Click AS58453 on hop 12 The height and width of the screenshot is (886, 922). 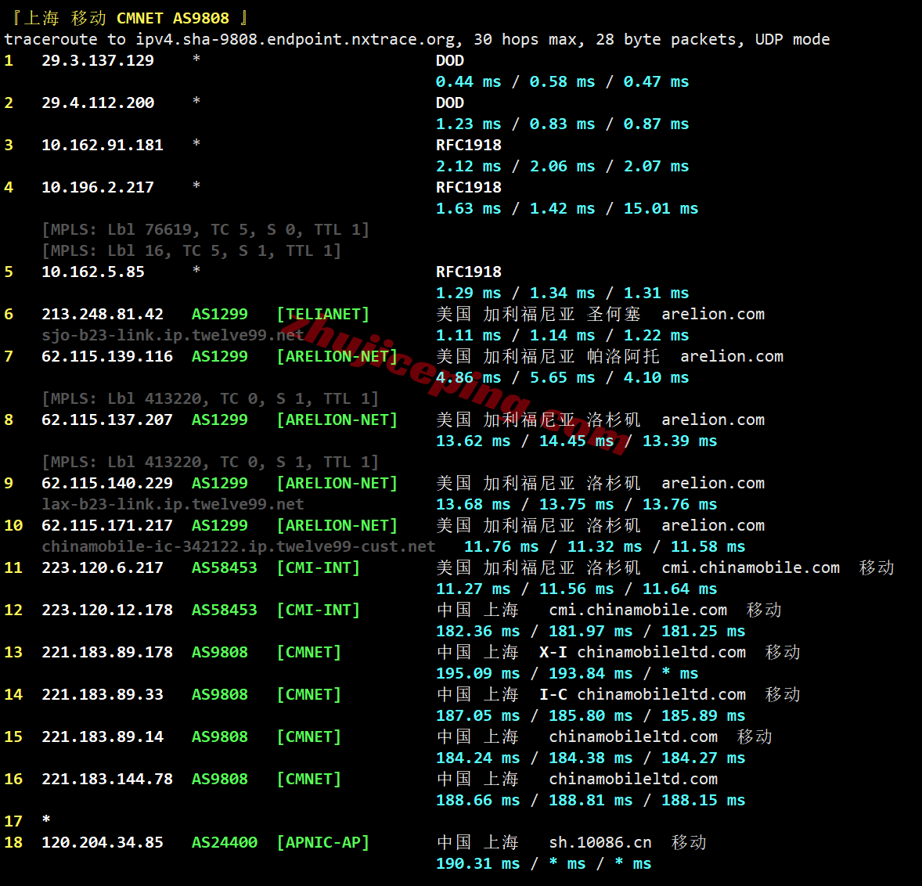224,610
